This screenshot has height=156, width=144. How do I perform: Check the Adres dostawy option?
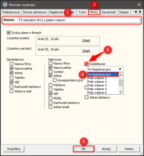pyautogui.click(x=86, y=97)
